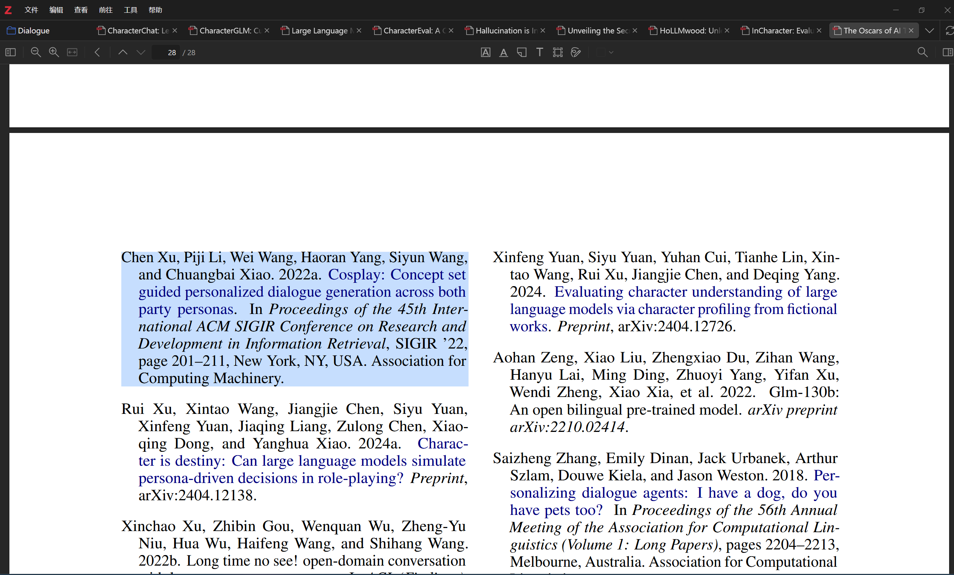Select the add text tool
Image resolution: width=954 pixels, height=575 pixels.
pyautogui.click(x=539, y=52)
